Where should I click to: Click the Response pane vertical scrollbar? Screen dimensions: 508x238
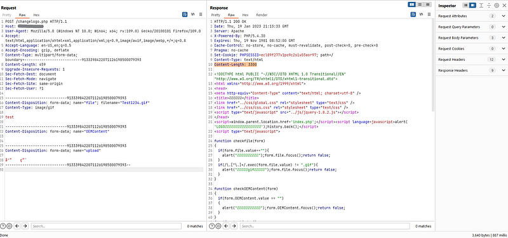[x=433, y=65]
